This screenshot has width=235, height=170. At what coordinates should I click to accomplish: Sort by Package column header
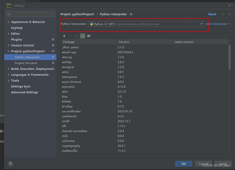(x=89, y=42)
